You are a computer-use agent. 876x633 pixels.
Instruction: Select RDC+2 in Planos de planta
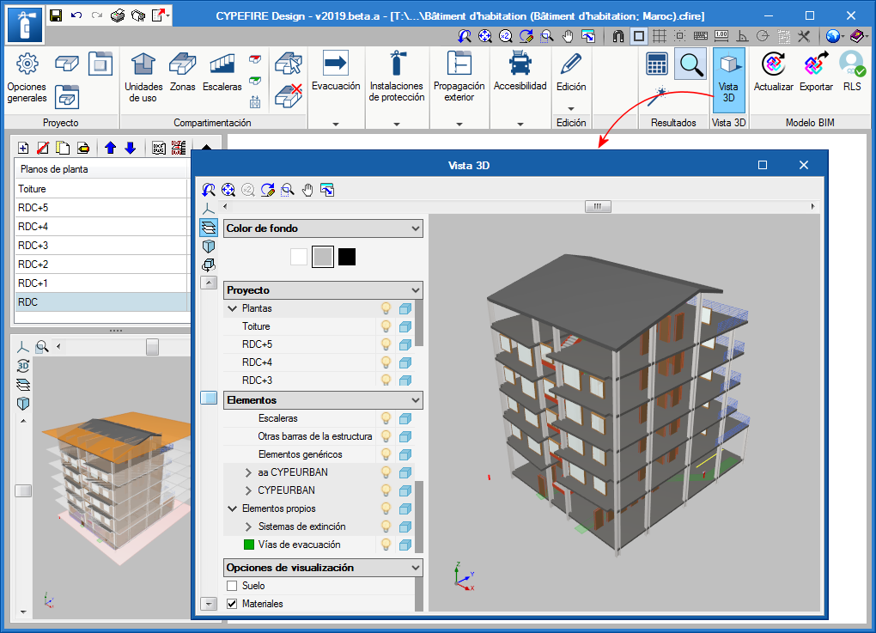pyautogui.click(x=102, y=265)
